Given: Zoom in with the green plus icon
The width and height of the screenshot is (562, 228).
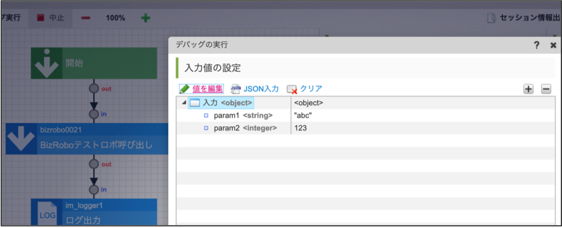Looking at the screenshot, I should point(145,18).
